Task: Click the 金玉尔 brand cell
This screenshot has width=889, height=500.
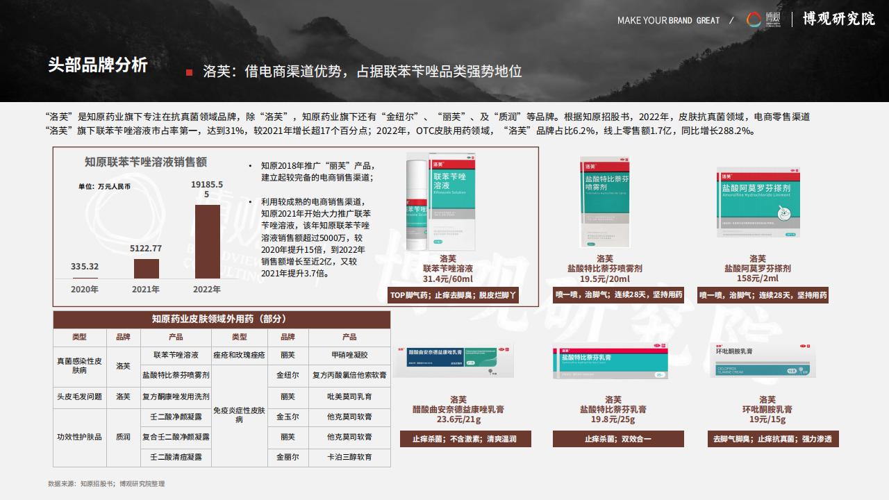Action: (288, 417)
